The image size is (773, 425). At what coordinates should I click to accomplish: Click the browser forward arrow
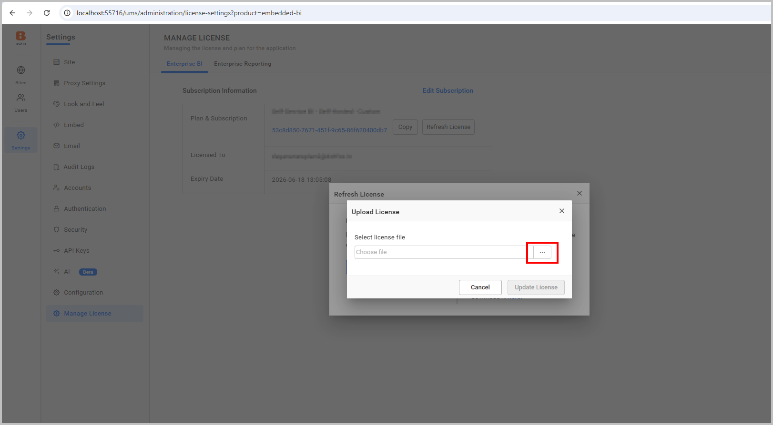[30, 13]
